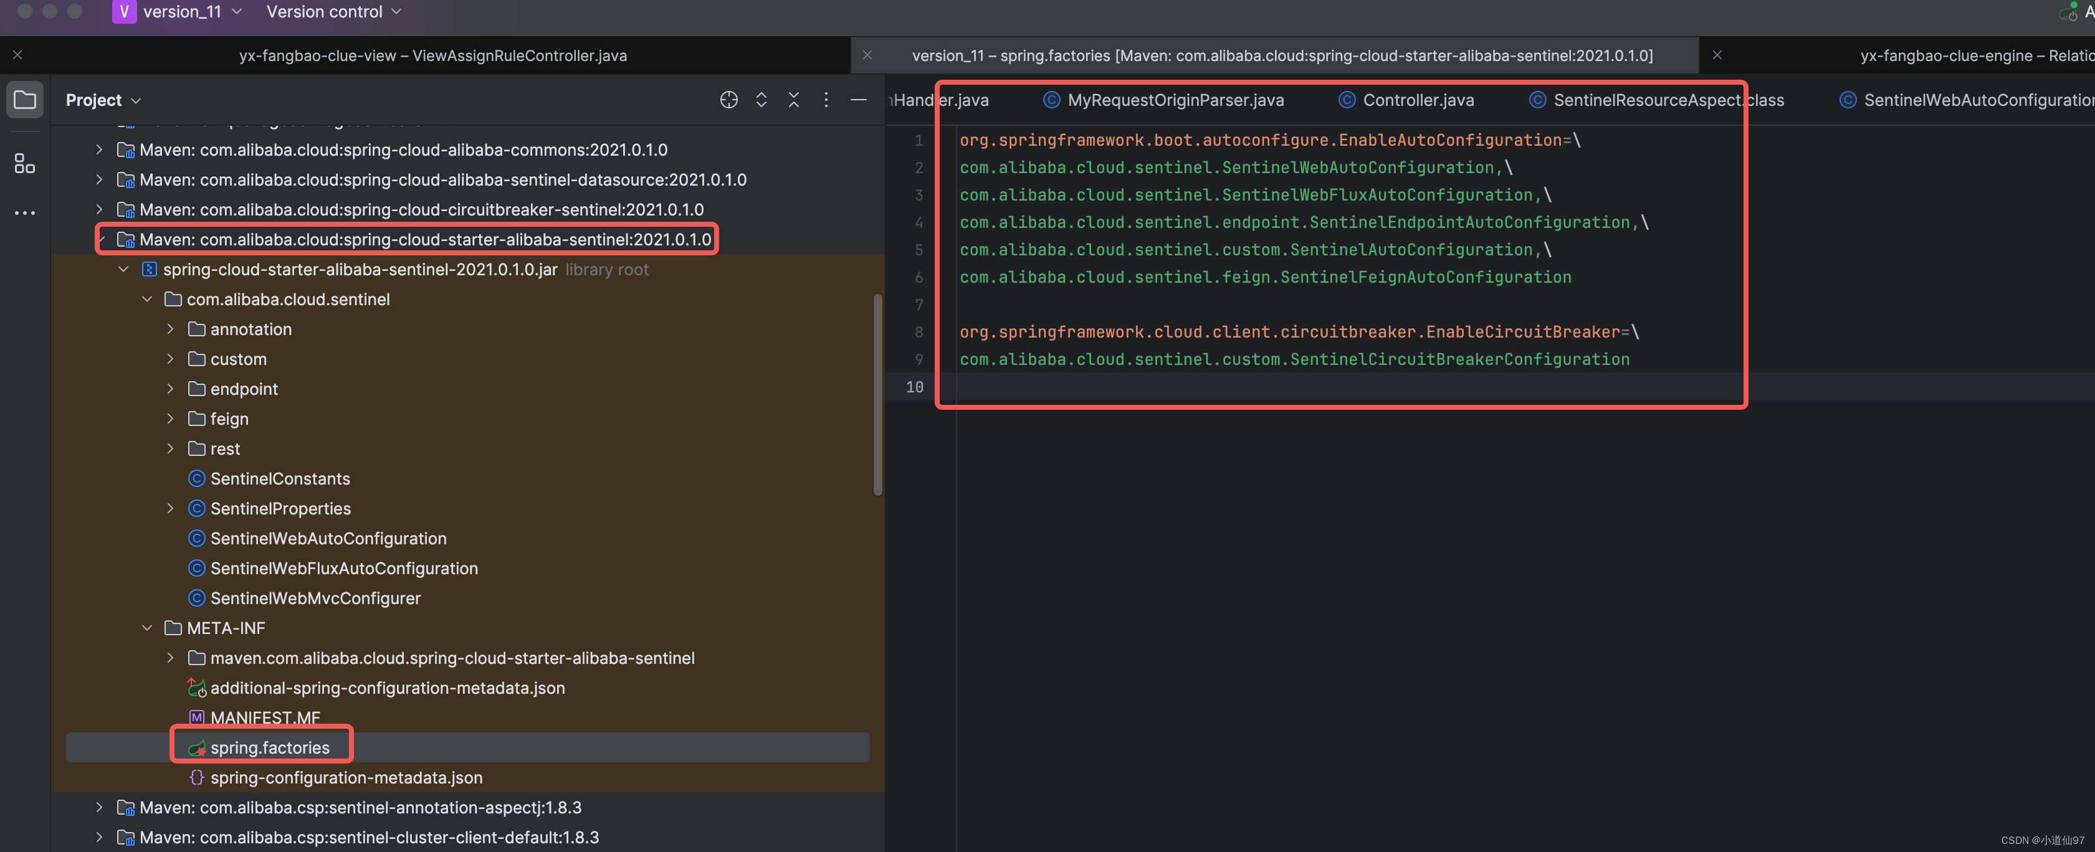Screen dimensions: 2095x852
Task: Click SentinelFeignAutoConfiguration on editor line 6
Action: pos(1426,277)
